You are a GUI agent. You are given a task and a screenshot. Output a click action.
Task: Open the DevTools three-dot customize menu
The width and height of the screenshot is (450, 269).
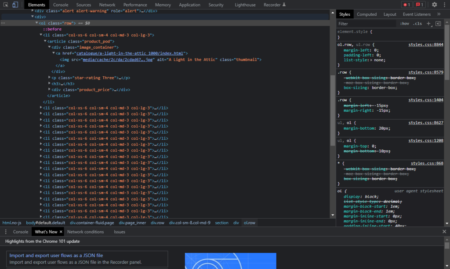[x=444, y=5]
